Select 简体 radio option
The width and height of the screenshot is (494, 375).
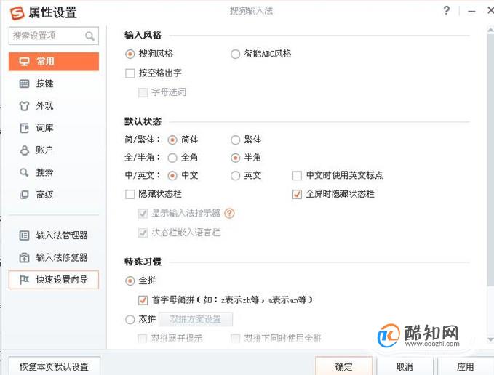tap(172, 140)
